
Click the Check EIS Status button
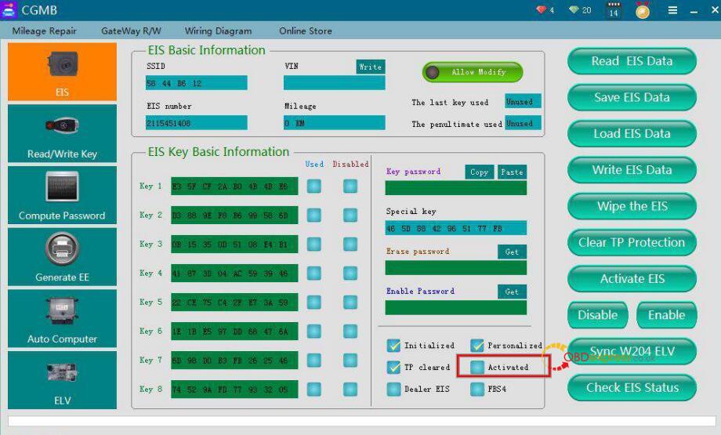pos(632,388)
